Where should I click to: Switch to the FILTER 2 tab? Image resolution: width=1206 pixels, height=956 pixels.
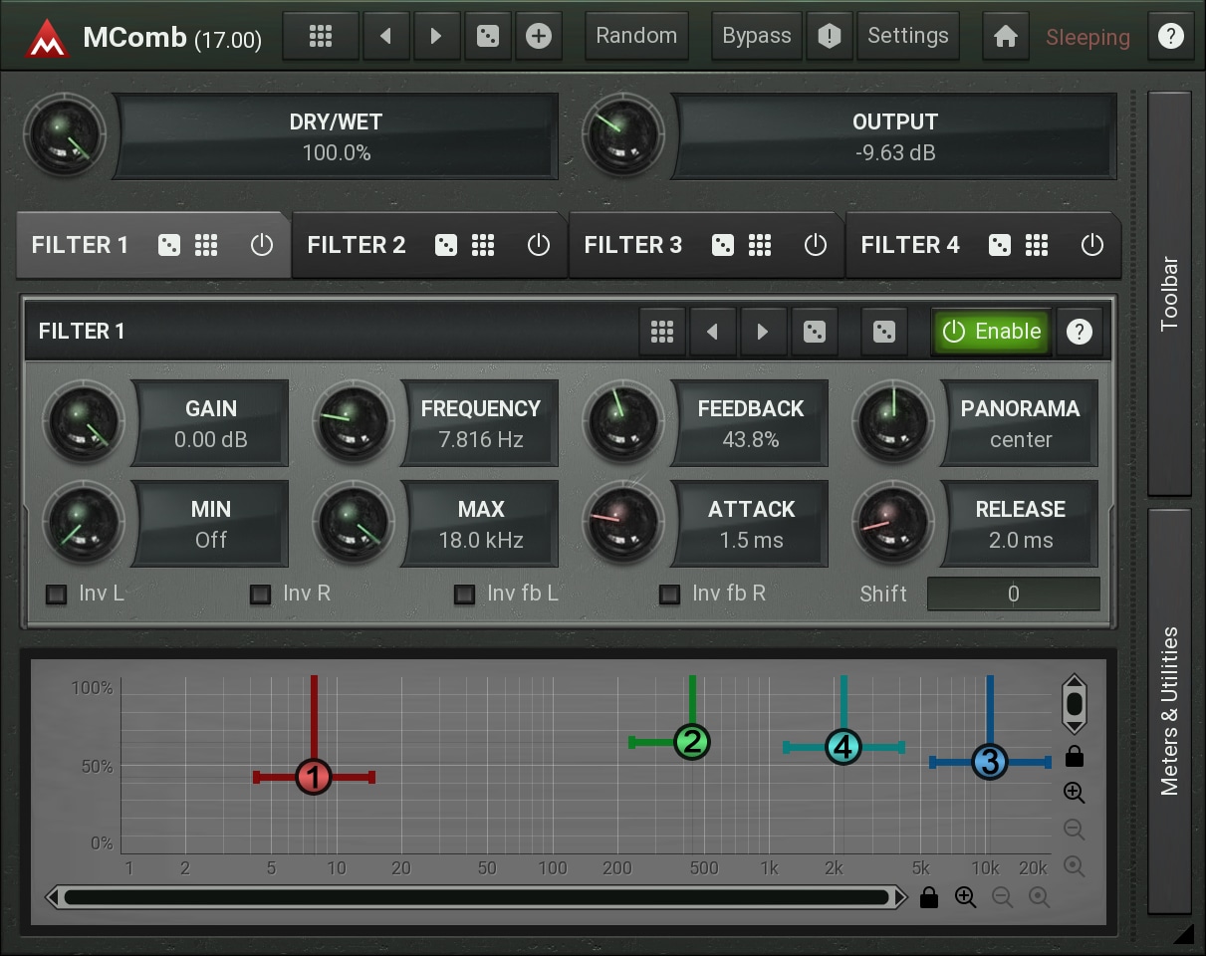pyautogui.click(x=357, y=245)
